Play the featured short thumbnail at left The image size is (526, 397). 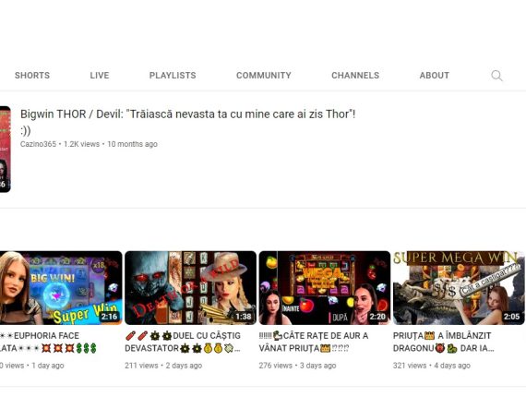click(5, 150)
